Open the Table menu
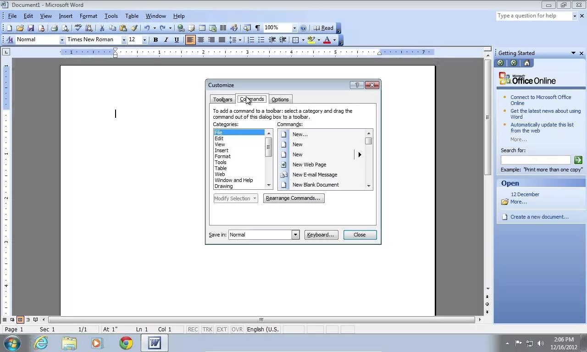 point(132,16)
